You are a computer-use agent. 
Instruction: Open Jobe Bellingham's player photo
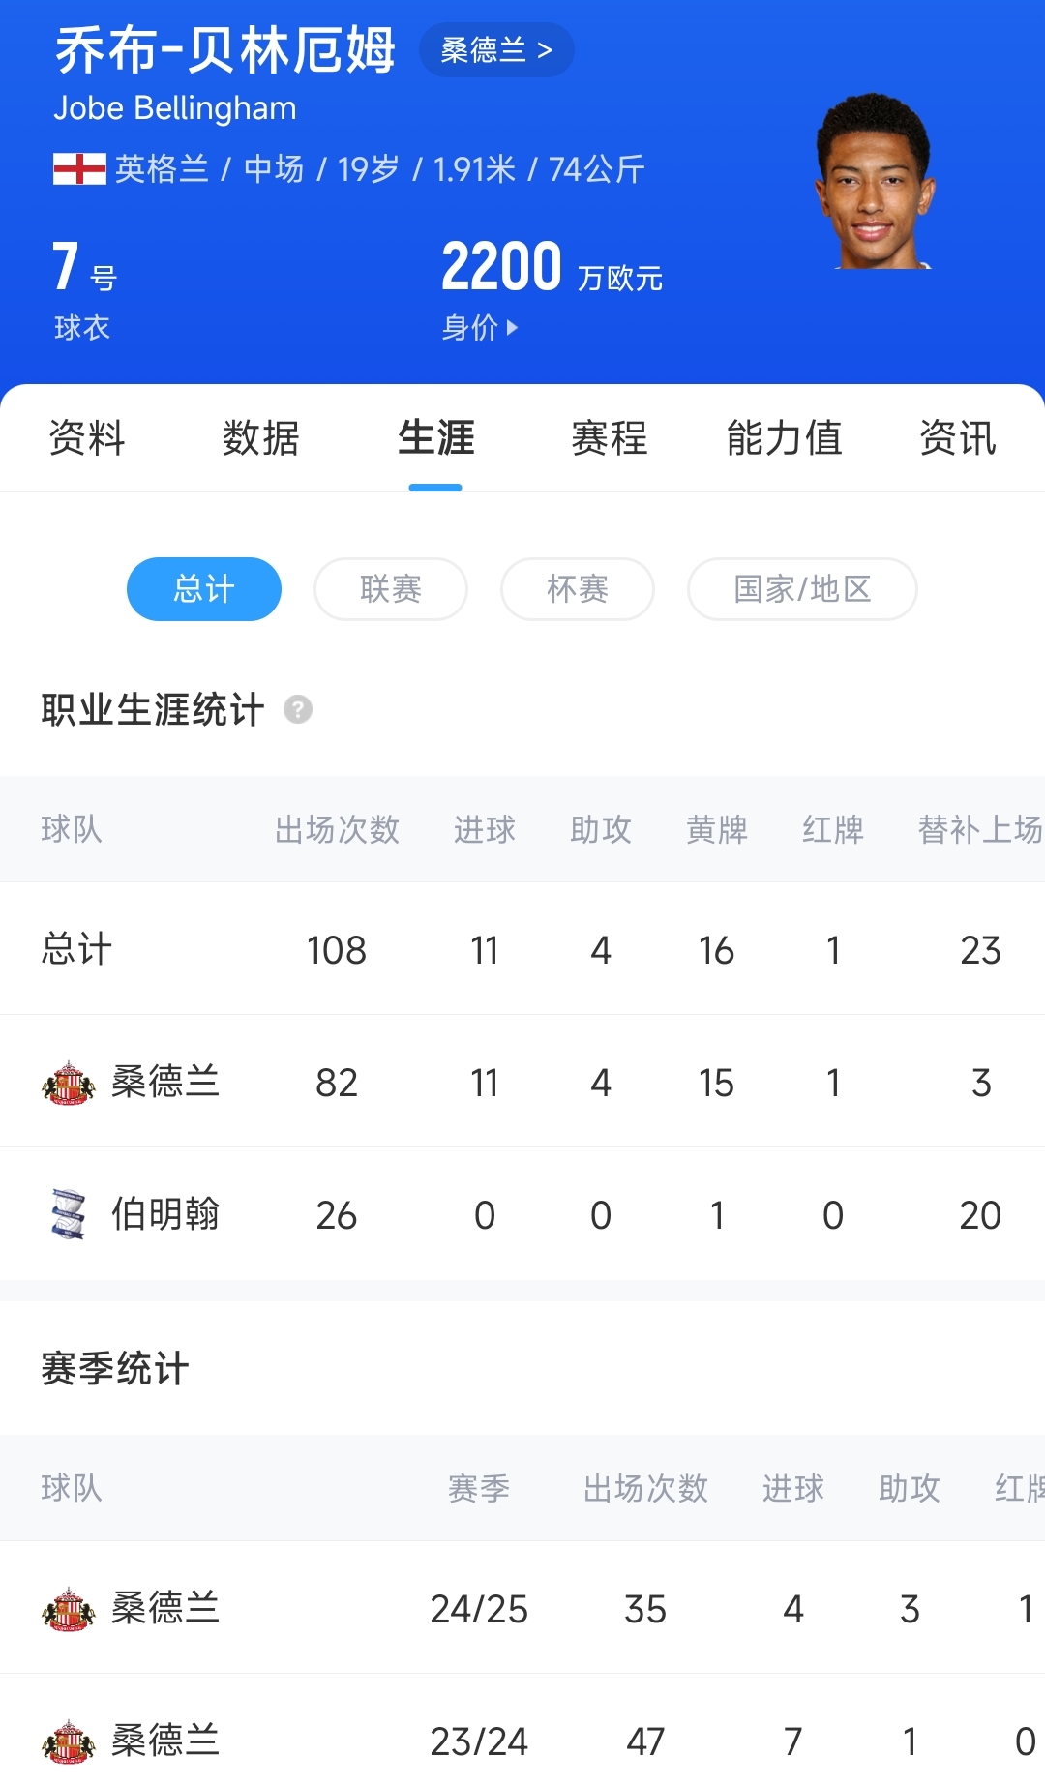[x=875, y=182]
